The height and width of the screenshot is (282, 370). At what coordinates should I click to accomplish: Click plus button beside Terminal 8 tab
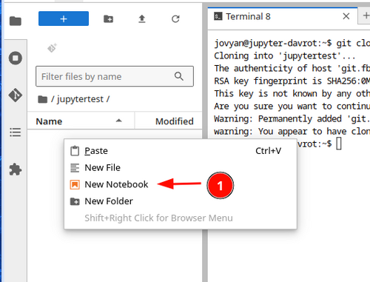pyautogui.click(x=366, y=16)
